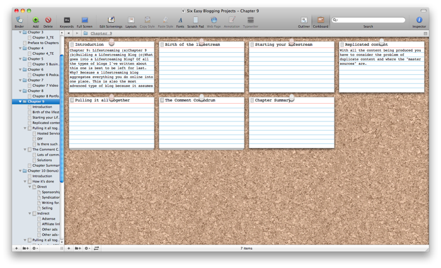
Task: Collapse the Direct group in binder
Action: [x=30, y=187]
